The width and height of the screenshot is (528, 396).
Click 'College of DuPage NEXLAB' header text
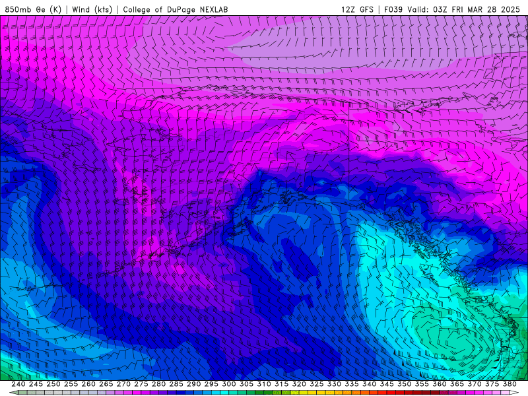[x=176, y=10]
